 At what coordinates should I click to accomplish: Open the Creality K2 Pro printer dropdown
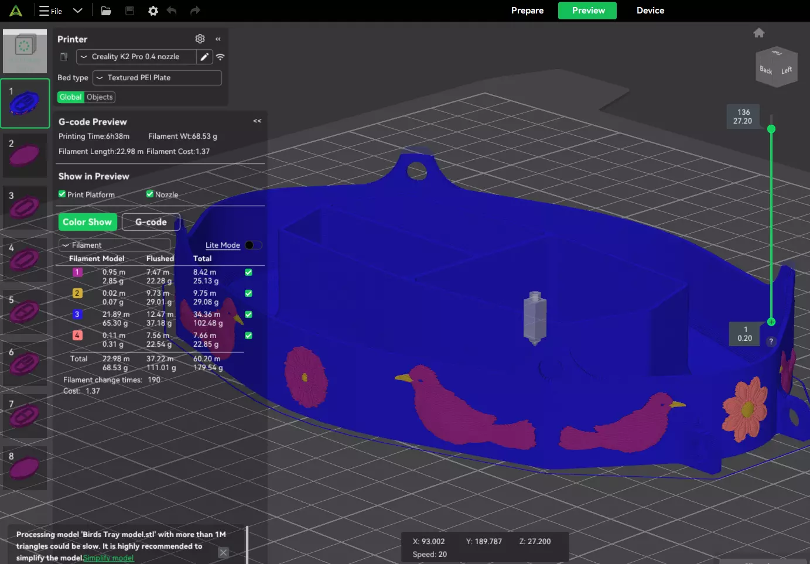click(x=136, y=57)
